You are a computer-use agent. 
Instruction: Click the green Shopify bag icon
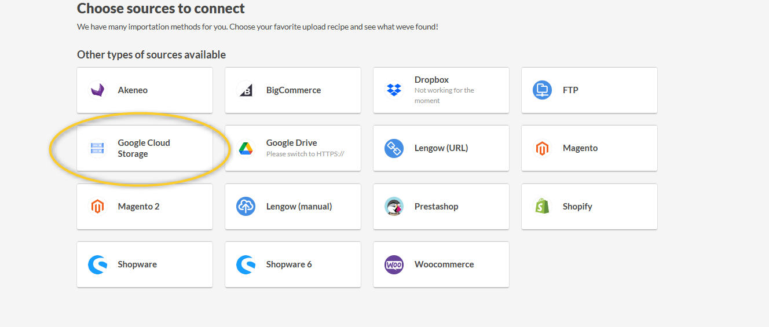542,207
